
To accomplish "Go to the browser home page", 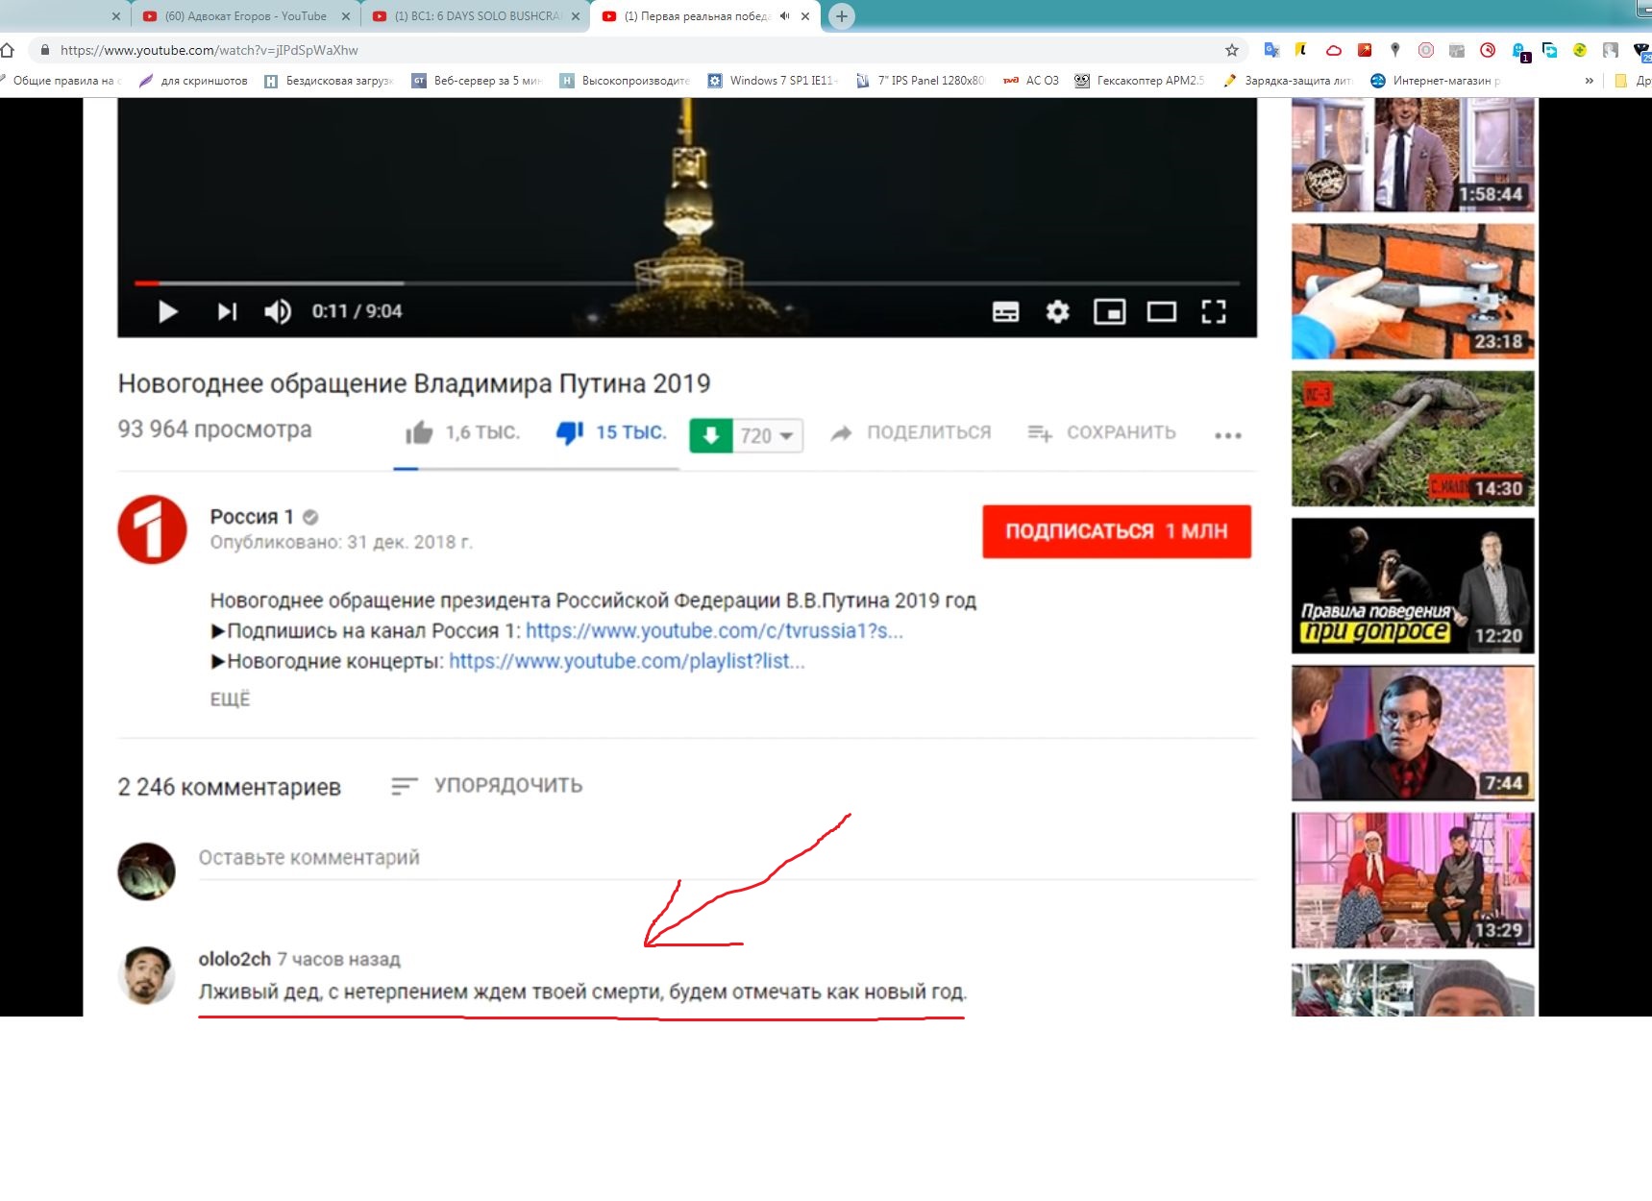I will coord(8,50).
